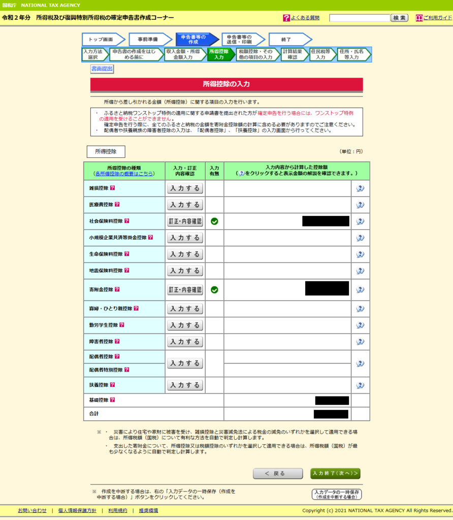
Task: Click red question mark next to 配偶者特別控除
Action: (x=126, y=370)
